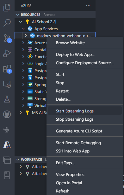Collapse the RESOURCES section
124x195 pixels.
18,15
